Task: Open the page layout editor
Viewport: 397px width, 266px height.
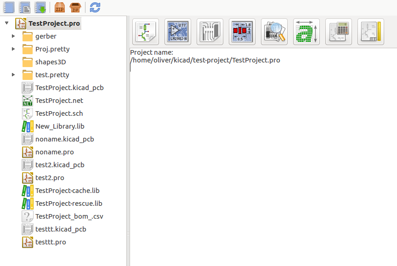Action: (x=371, y=32)
